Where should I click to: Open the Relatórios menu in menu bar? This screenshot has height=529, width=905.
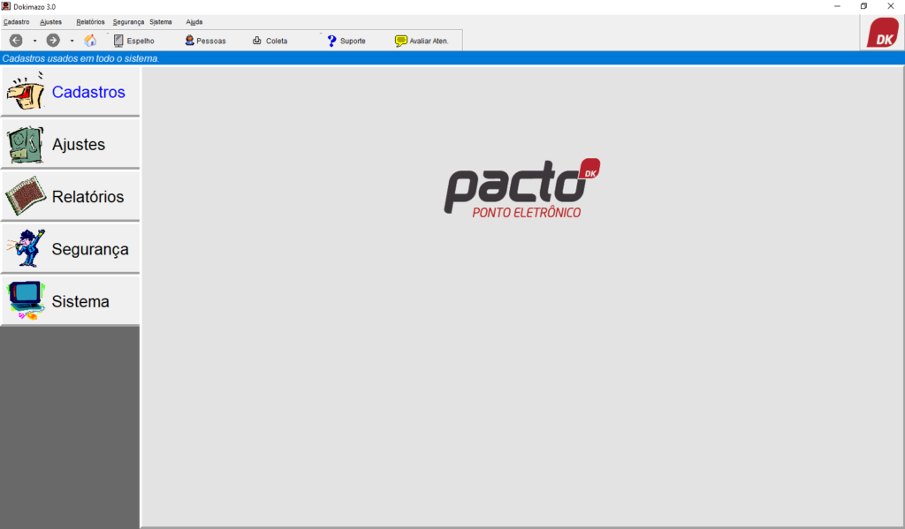coord(90,21)
